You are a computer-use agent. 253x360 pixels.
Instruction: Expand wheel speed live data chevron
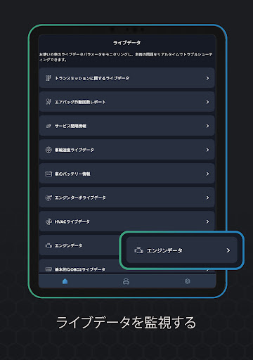click(x=207, y=150)
